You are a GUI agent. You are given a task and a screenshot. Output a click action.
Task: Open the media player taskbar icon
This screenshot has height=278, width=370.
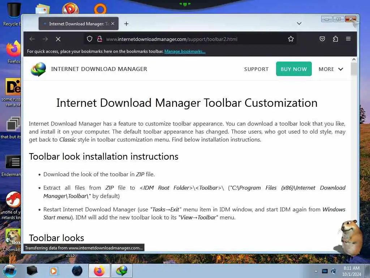tap(53, 271)
